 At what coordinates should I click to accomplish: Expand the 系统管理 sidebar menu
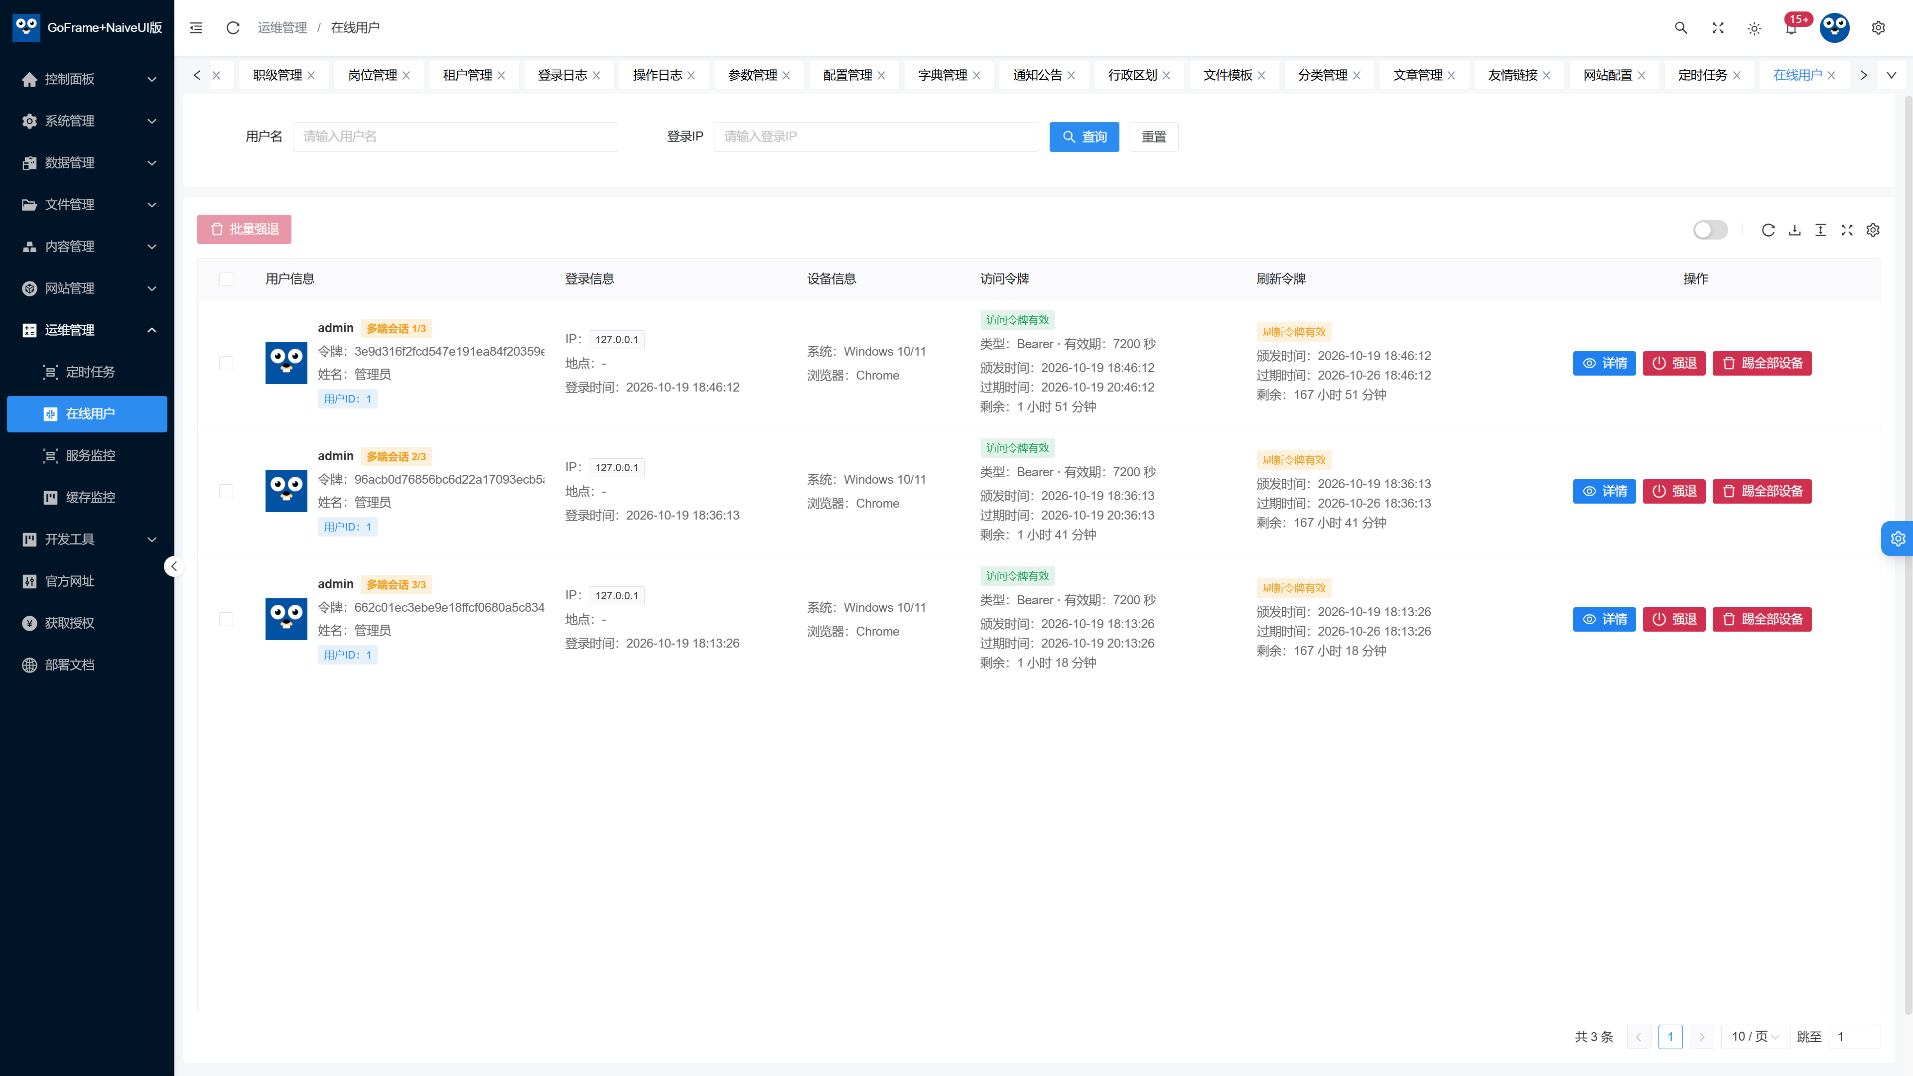[87, 120]
